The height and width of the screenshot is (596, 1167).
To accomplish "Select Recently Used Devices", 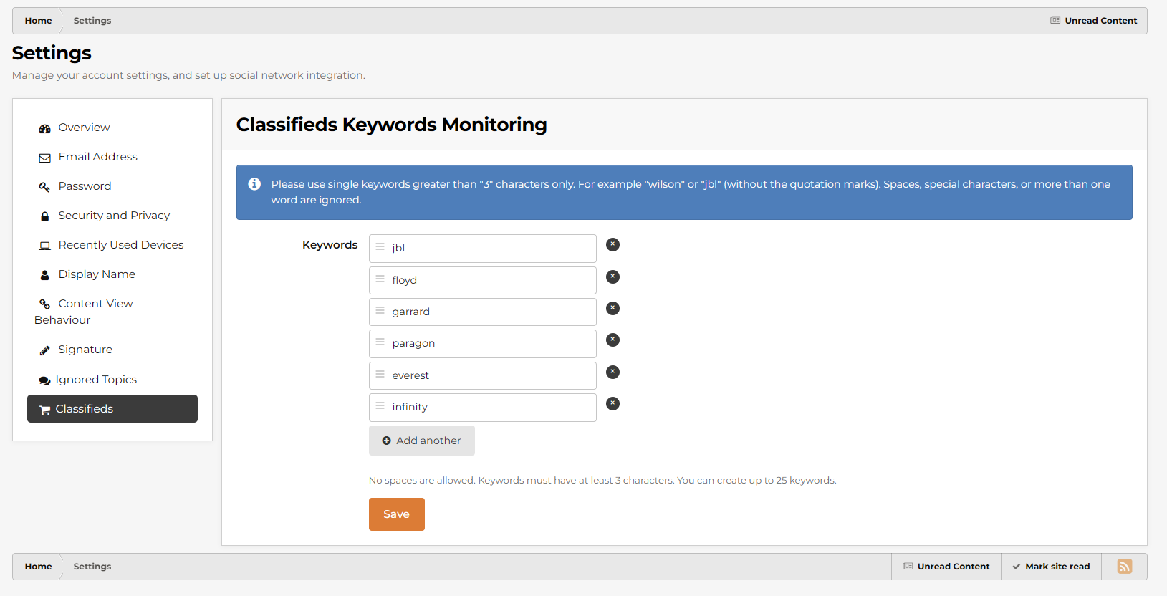I will pos(120,245).
